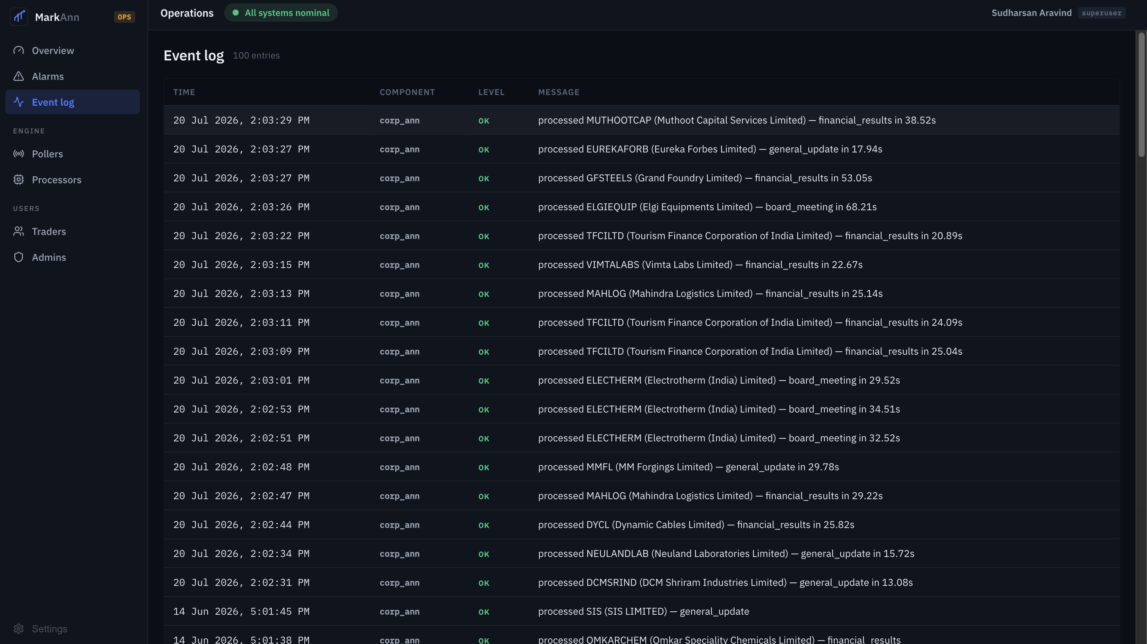Select the ELECTHERM message processed in 32.52s
The image size is (1147, 644).
(x=719, y=438)
